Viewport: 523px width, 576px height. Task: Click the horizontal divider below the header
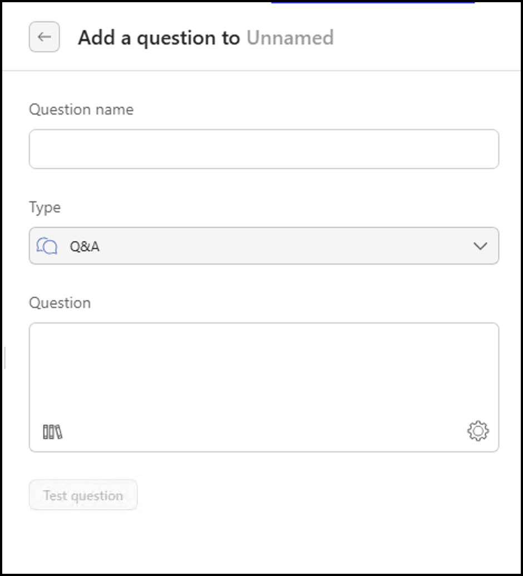click(x=261, y=71)
